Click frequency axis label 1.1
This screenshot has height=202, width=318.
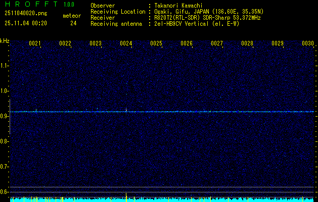click(x=4, y=66)
